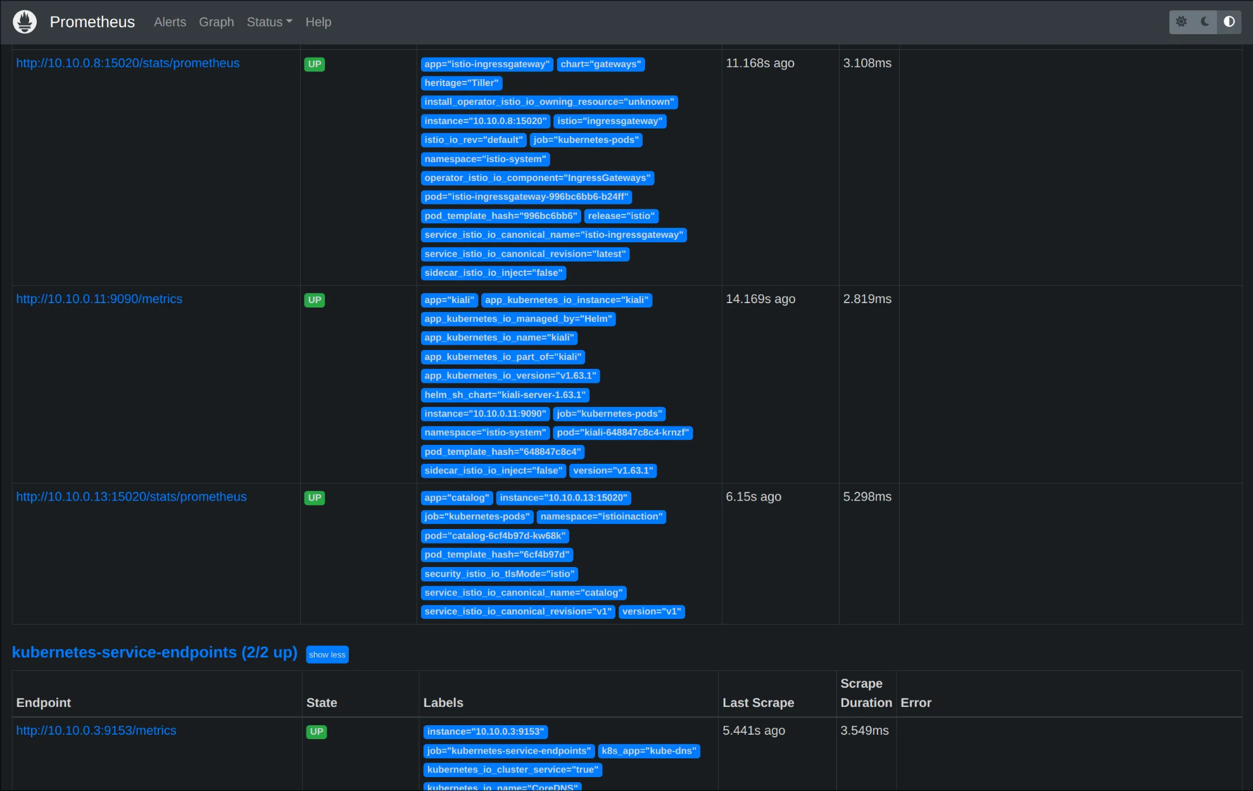Click the Prometheus flame logo icon
The height and width of the screenshot is (791, 1253).
(25, 22)
